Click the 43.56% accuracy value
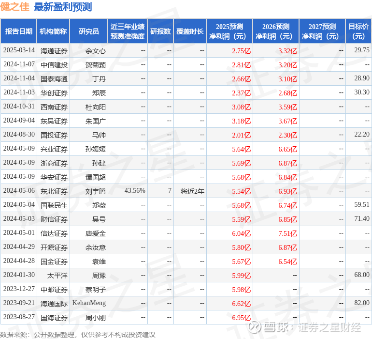This screenshot has width=372, height=339. click(135, 190)
